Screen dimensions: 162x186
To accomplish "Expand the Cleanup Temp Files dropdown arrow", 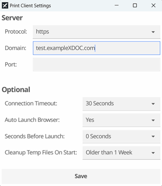I will click(x=153, y=153).
